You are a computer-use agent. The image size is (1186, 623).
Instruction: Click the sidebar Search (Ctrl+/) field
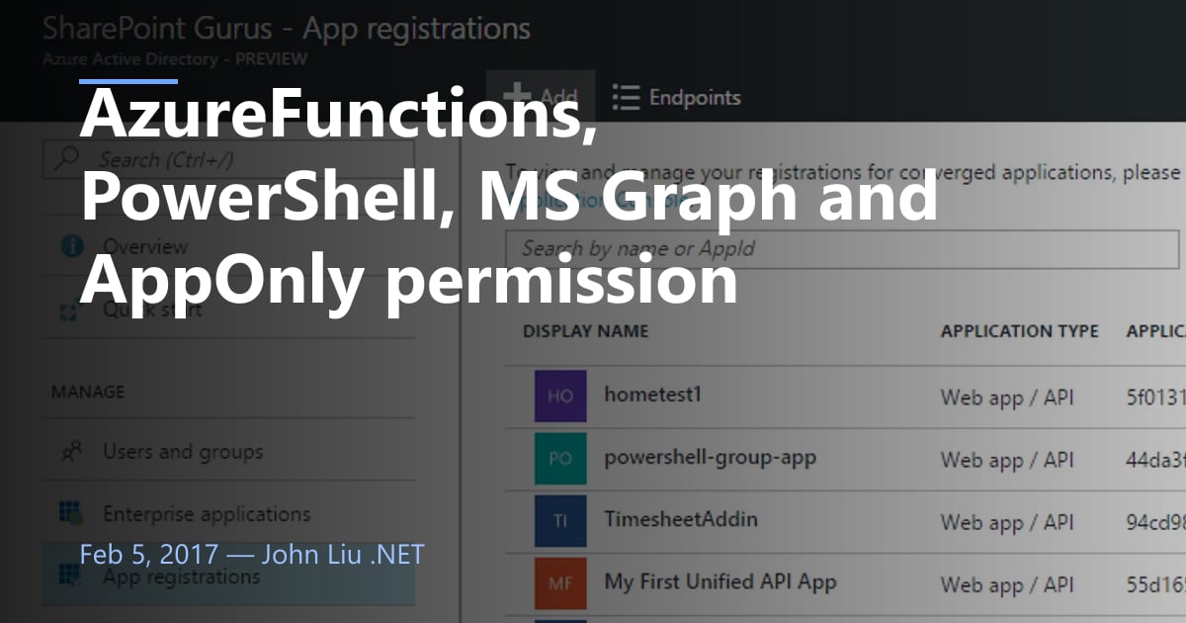(x=229, y=159)
